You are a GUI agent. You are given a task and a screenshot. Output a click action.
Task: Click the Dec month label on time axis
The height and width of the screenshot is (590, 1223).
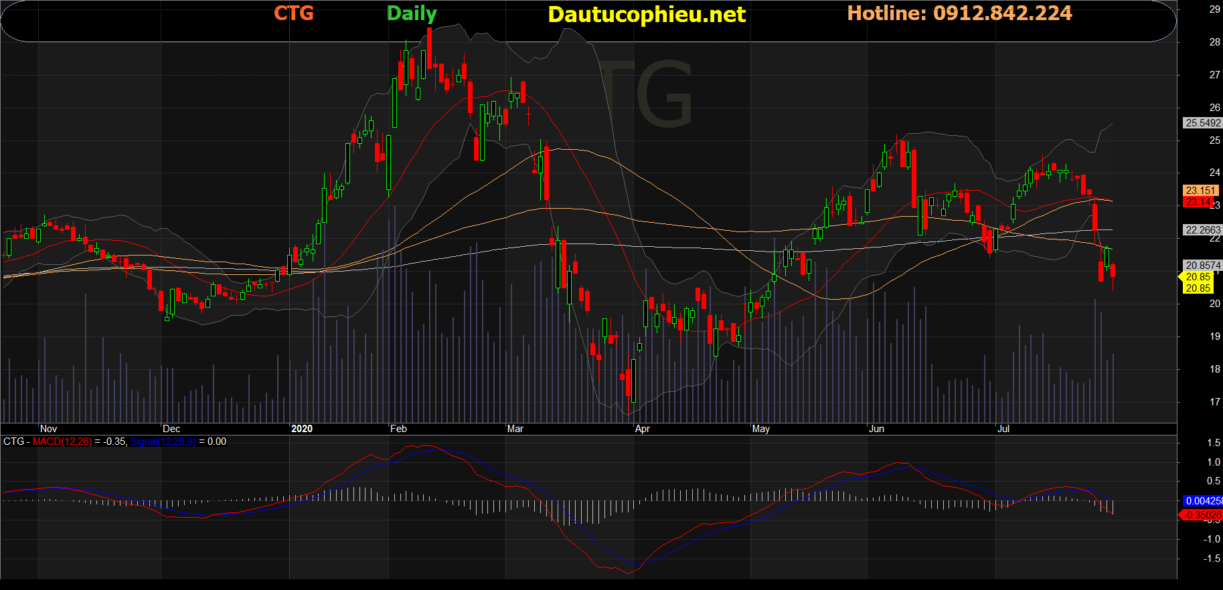coord(171,429)
